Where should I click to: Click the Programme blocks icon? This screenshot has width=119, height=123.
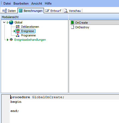pos(18,35)
